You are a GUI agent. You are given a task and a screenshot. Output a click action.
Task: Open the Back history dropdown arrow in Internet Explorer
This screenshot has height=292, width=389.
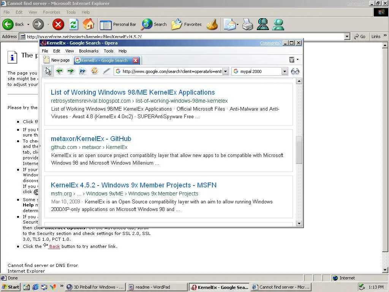[x=28, y=24]
